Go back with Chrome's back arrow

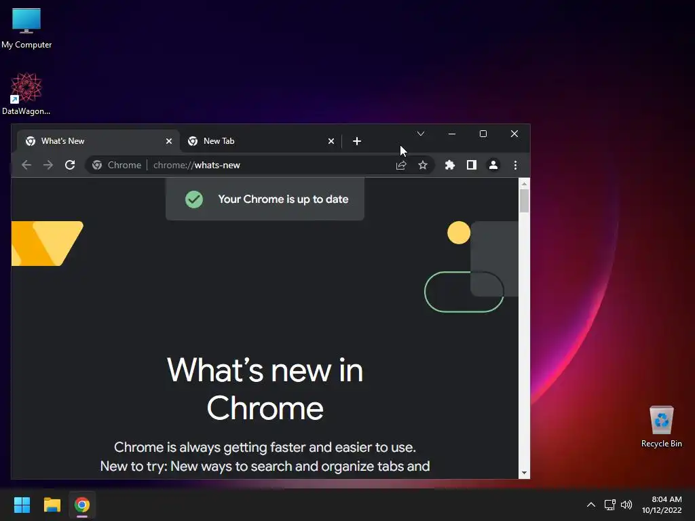(26, 166)
